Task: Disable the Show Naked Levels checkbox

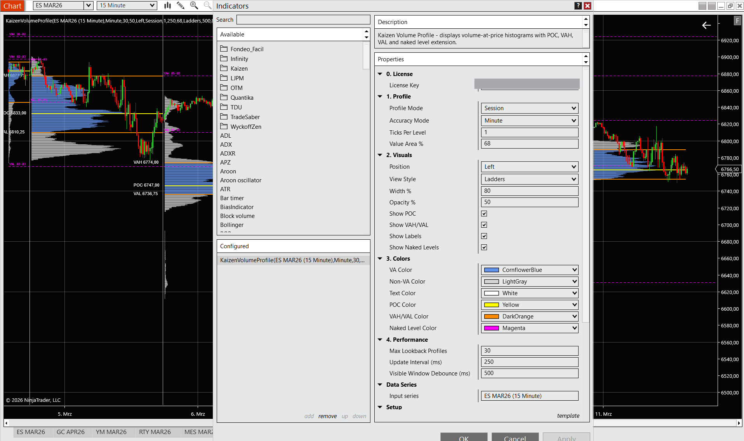Action: pyautogui.click(x=484, y=247)
